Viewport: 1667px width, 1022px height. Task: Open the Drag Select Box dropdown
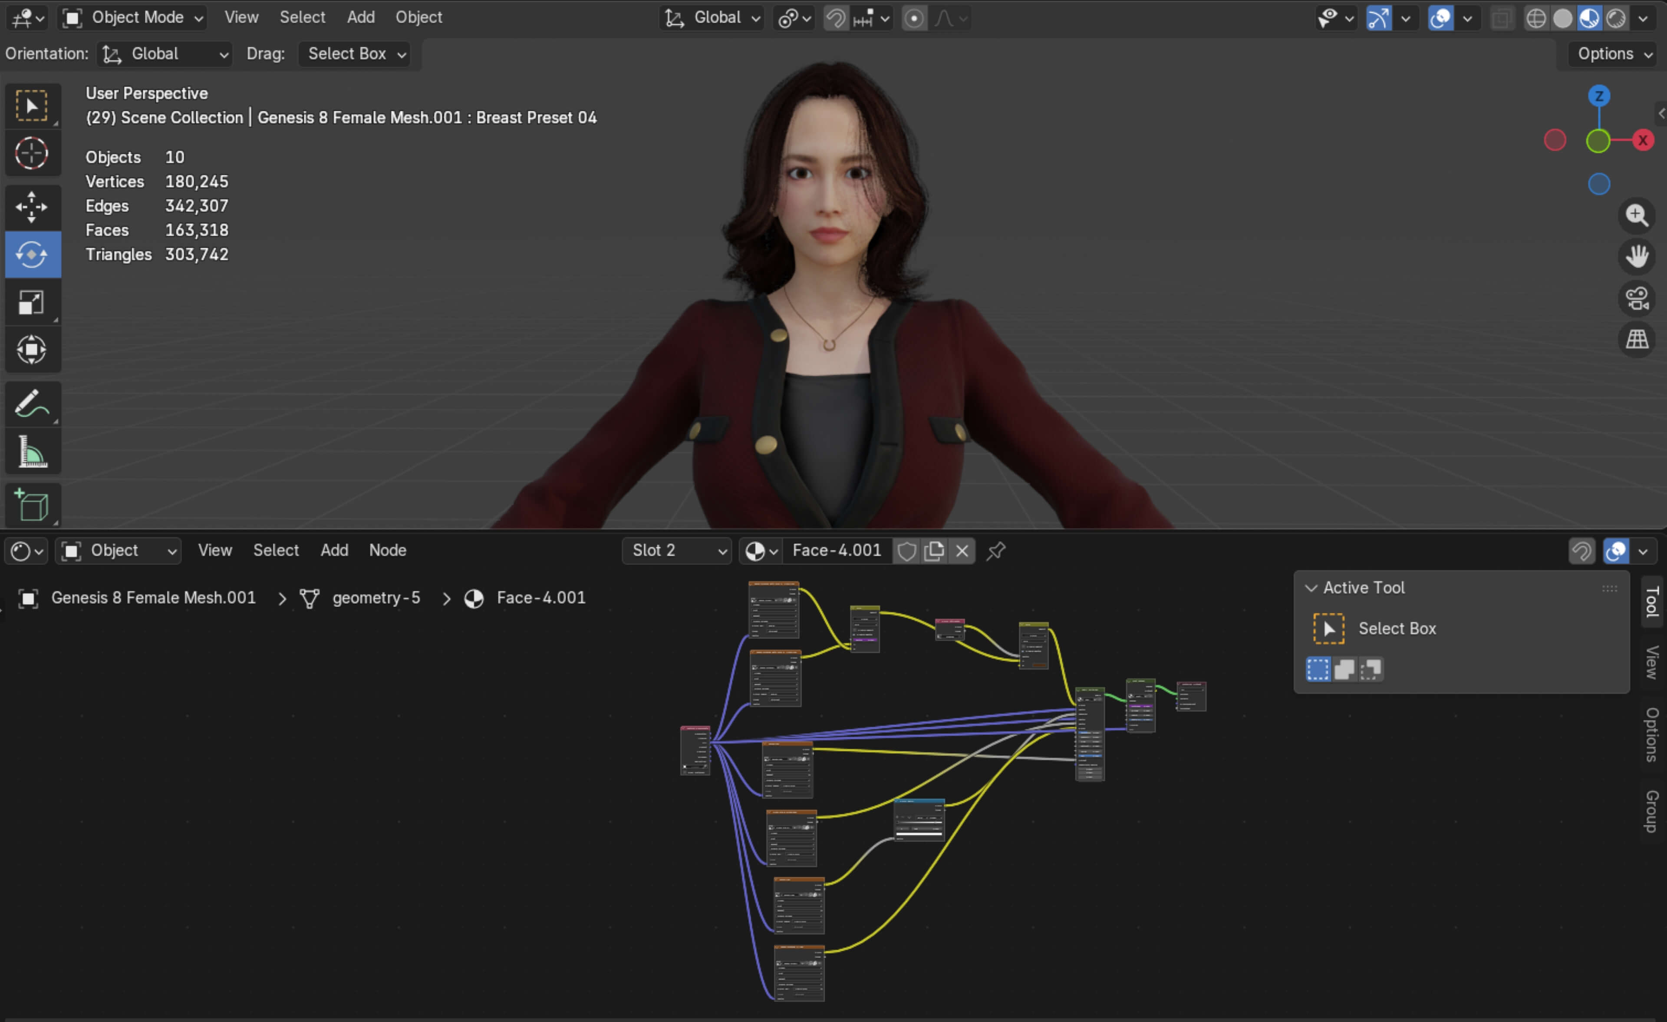click(355, 54)
